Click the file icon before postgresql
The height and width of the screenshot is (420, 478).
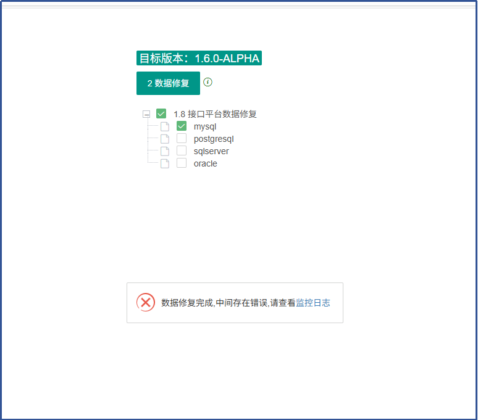(165, 139)
